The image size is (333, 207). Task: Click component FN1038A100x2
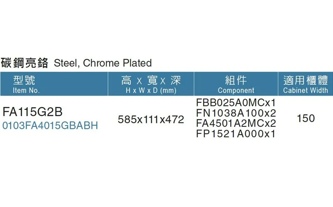(x=236, y=113)
